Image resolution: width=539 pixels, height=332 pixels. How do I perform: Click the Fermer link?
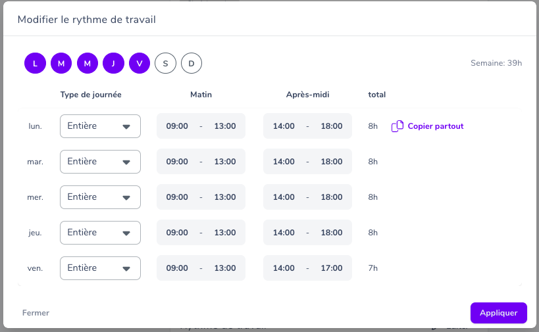click(x=36, y=313)
